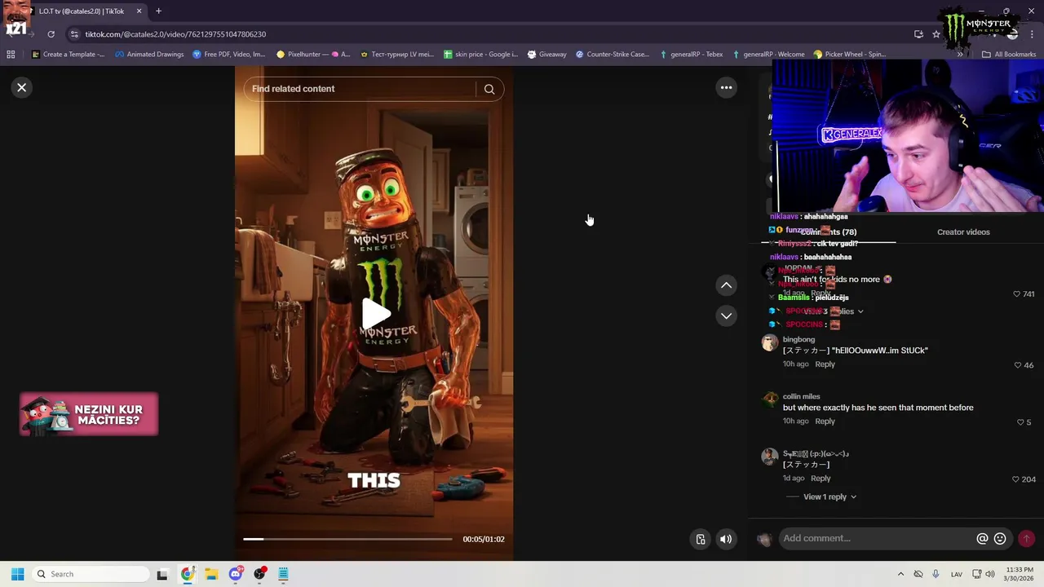Like the comment with 741 likes

point(1016,293)
